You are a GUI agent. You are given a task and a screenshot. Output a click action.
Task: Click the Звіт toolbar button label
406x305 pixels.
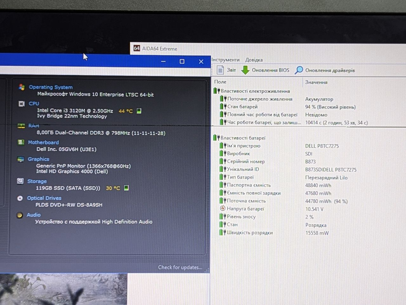click(231, 70)
